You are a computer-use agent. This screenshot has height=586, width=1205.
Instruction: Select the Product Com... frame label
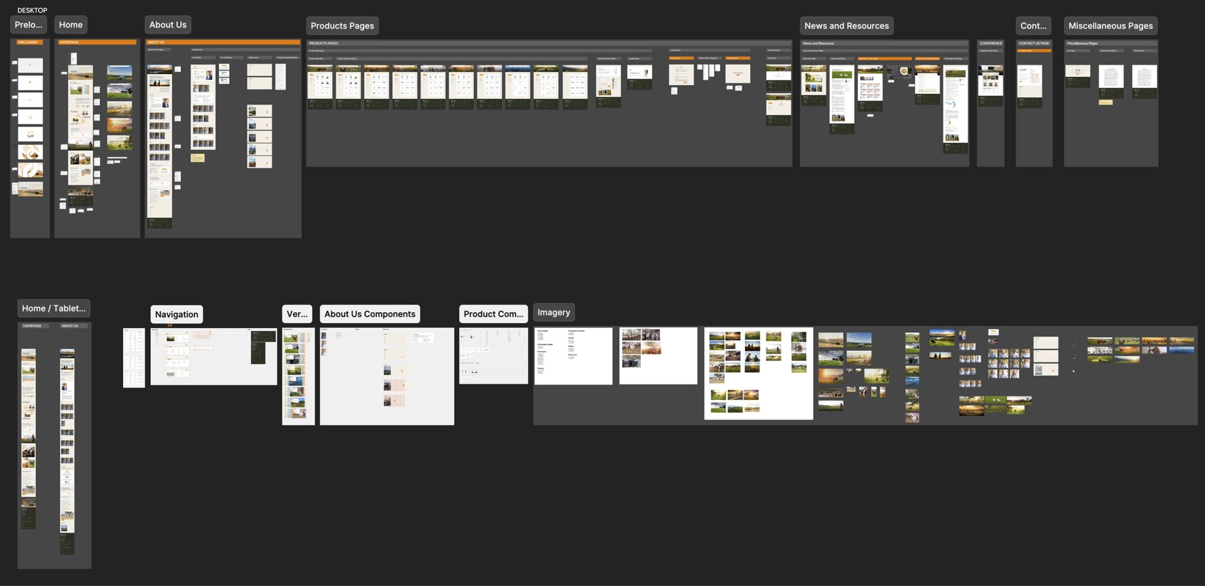pos(493,314)
